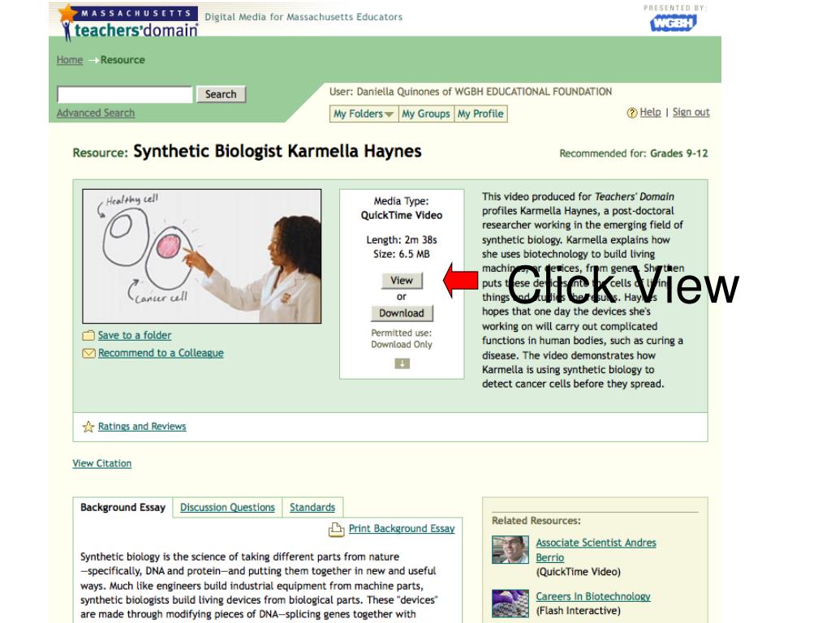Click the Download button

click(x=402, y=313)
